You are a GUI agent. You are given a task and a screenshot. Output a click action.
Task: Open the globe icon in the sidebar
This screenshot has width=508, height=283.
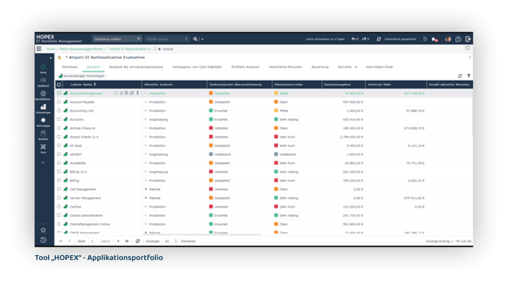pos(43,95)
